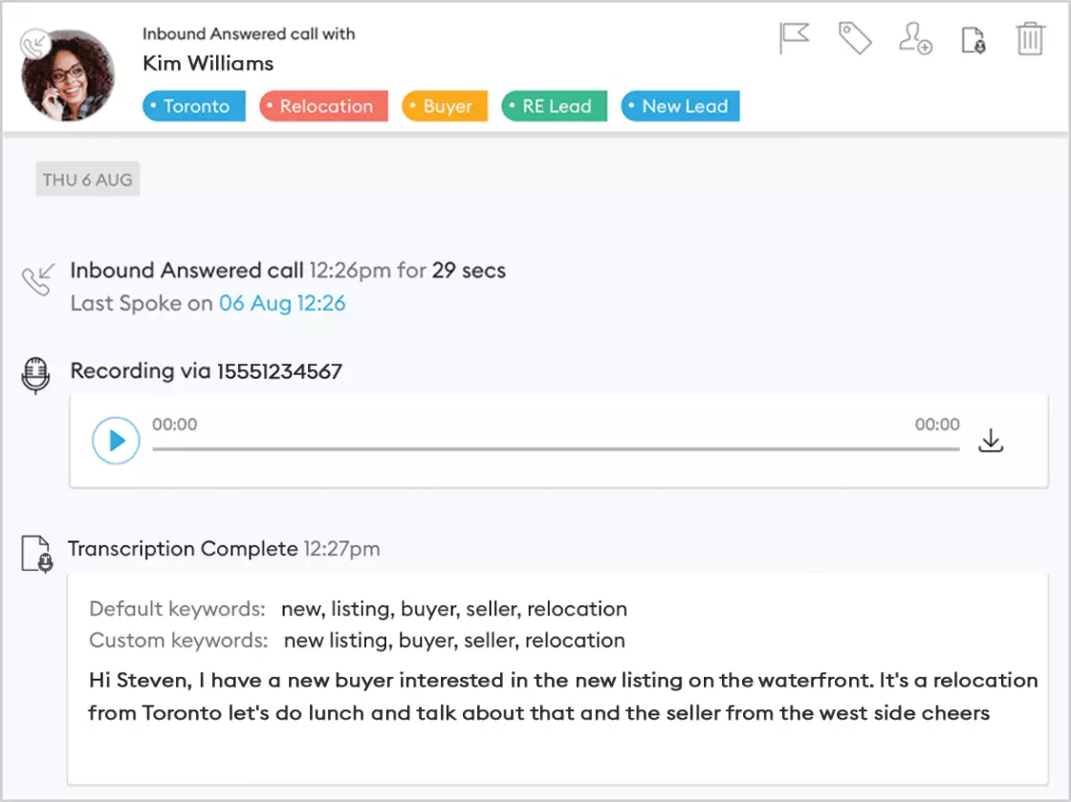This screenshot has height=802, width=1071.
Task: Click the transcription text box
Action: 557,695
